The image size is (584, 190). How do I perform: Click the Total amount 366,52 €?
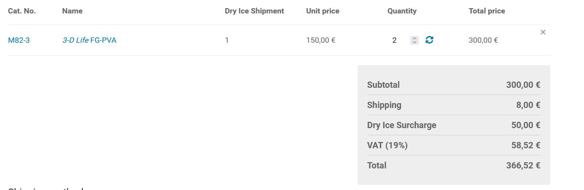pyautogui.click(x=523, y=166)
